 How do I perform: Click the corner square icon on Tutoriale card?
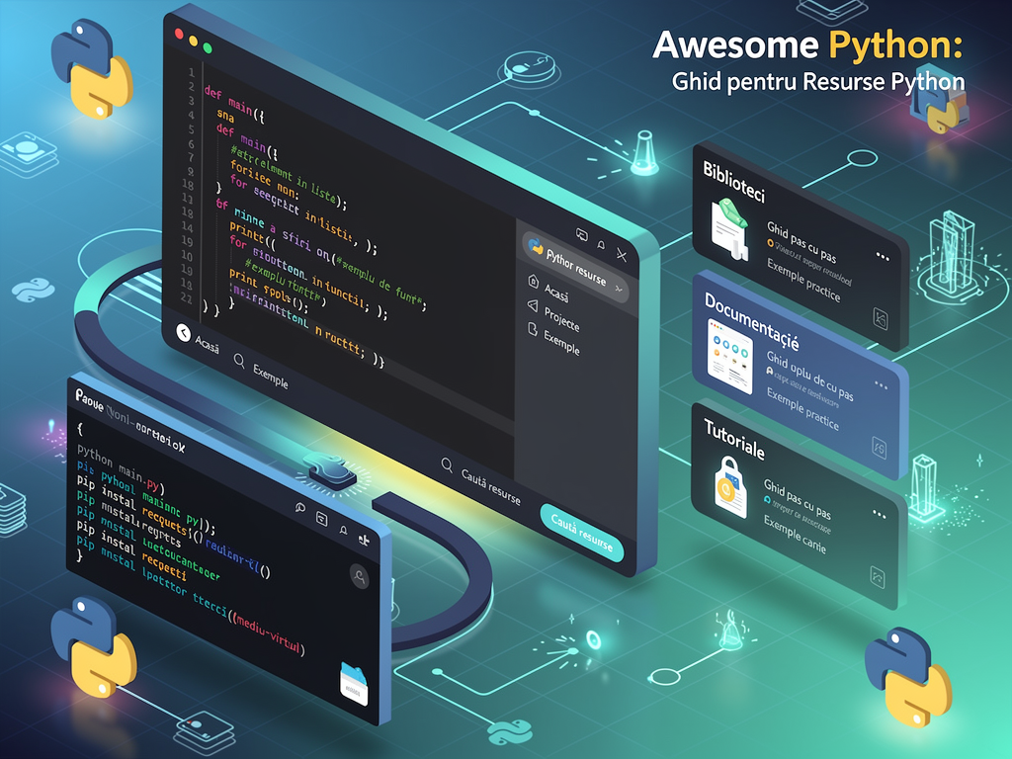(878, 576)
